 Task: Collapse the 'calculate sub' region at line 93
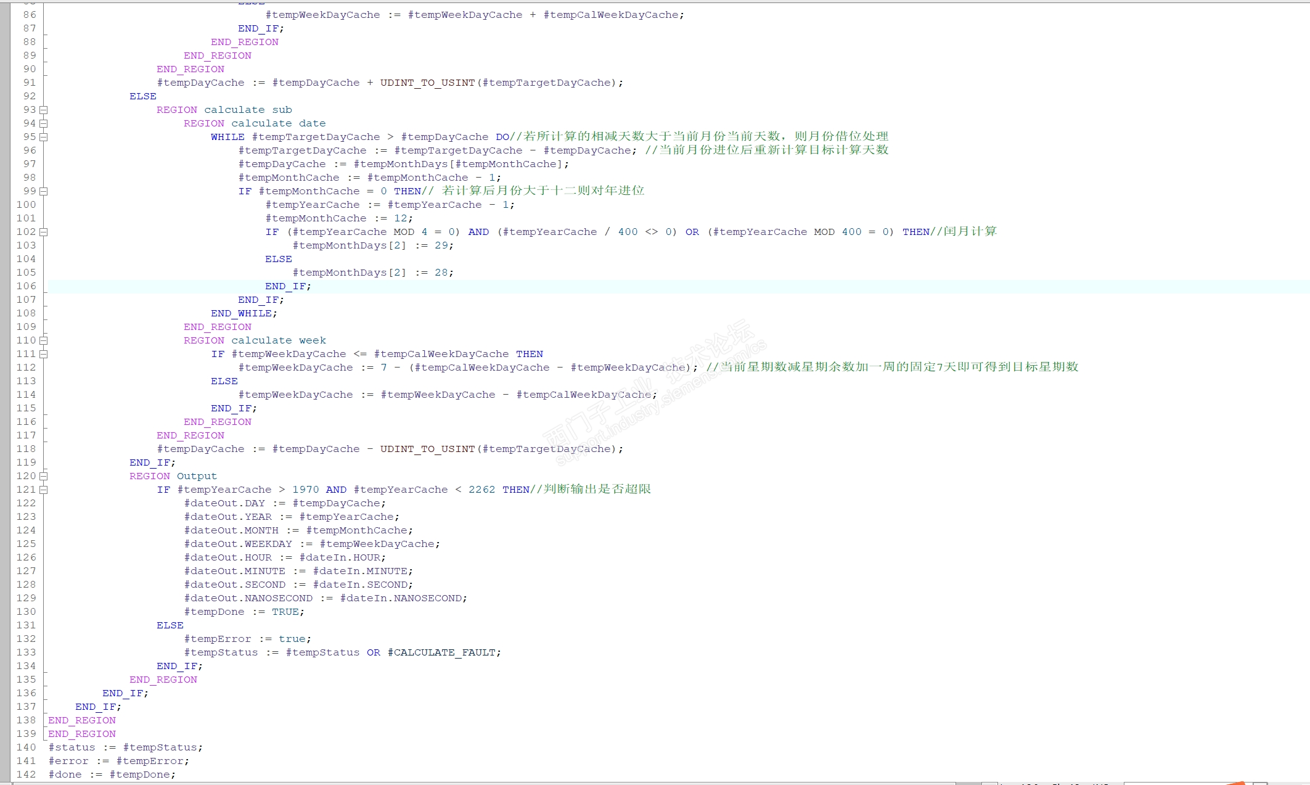coord(44,110)
